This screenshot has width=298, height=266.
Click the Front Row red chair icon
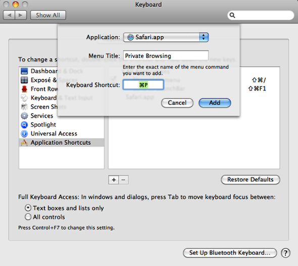tap(24, 89)
